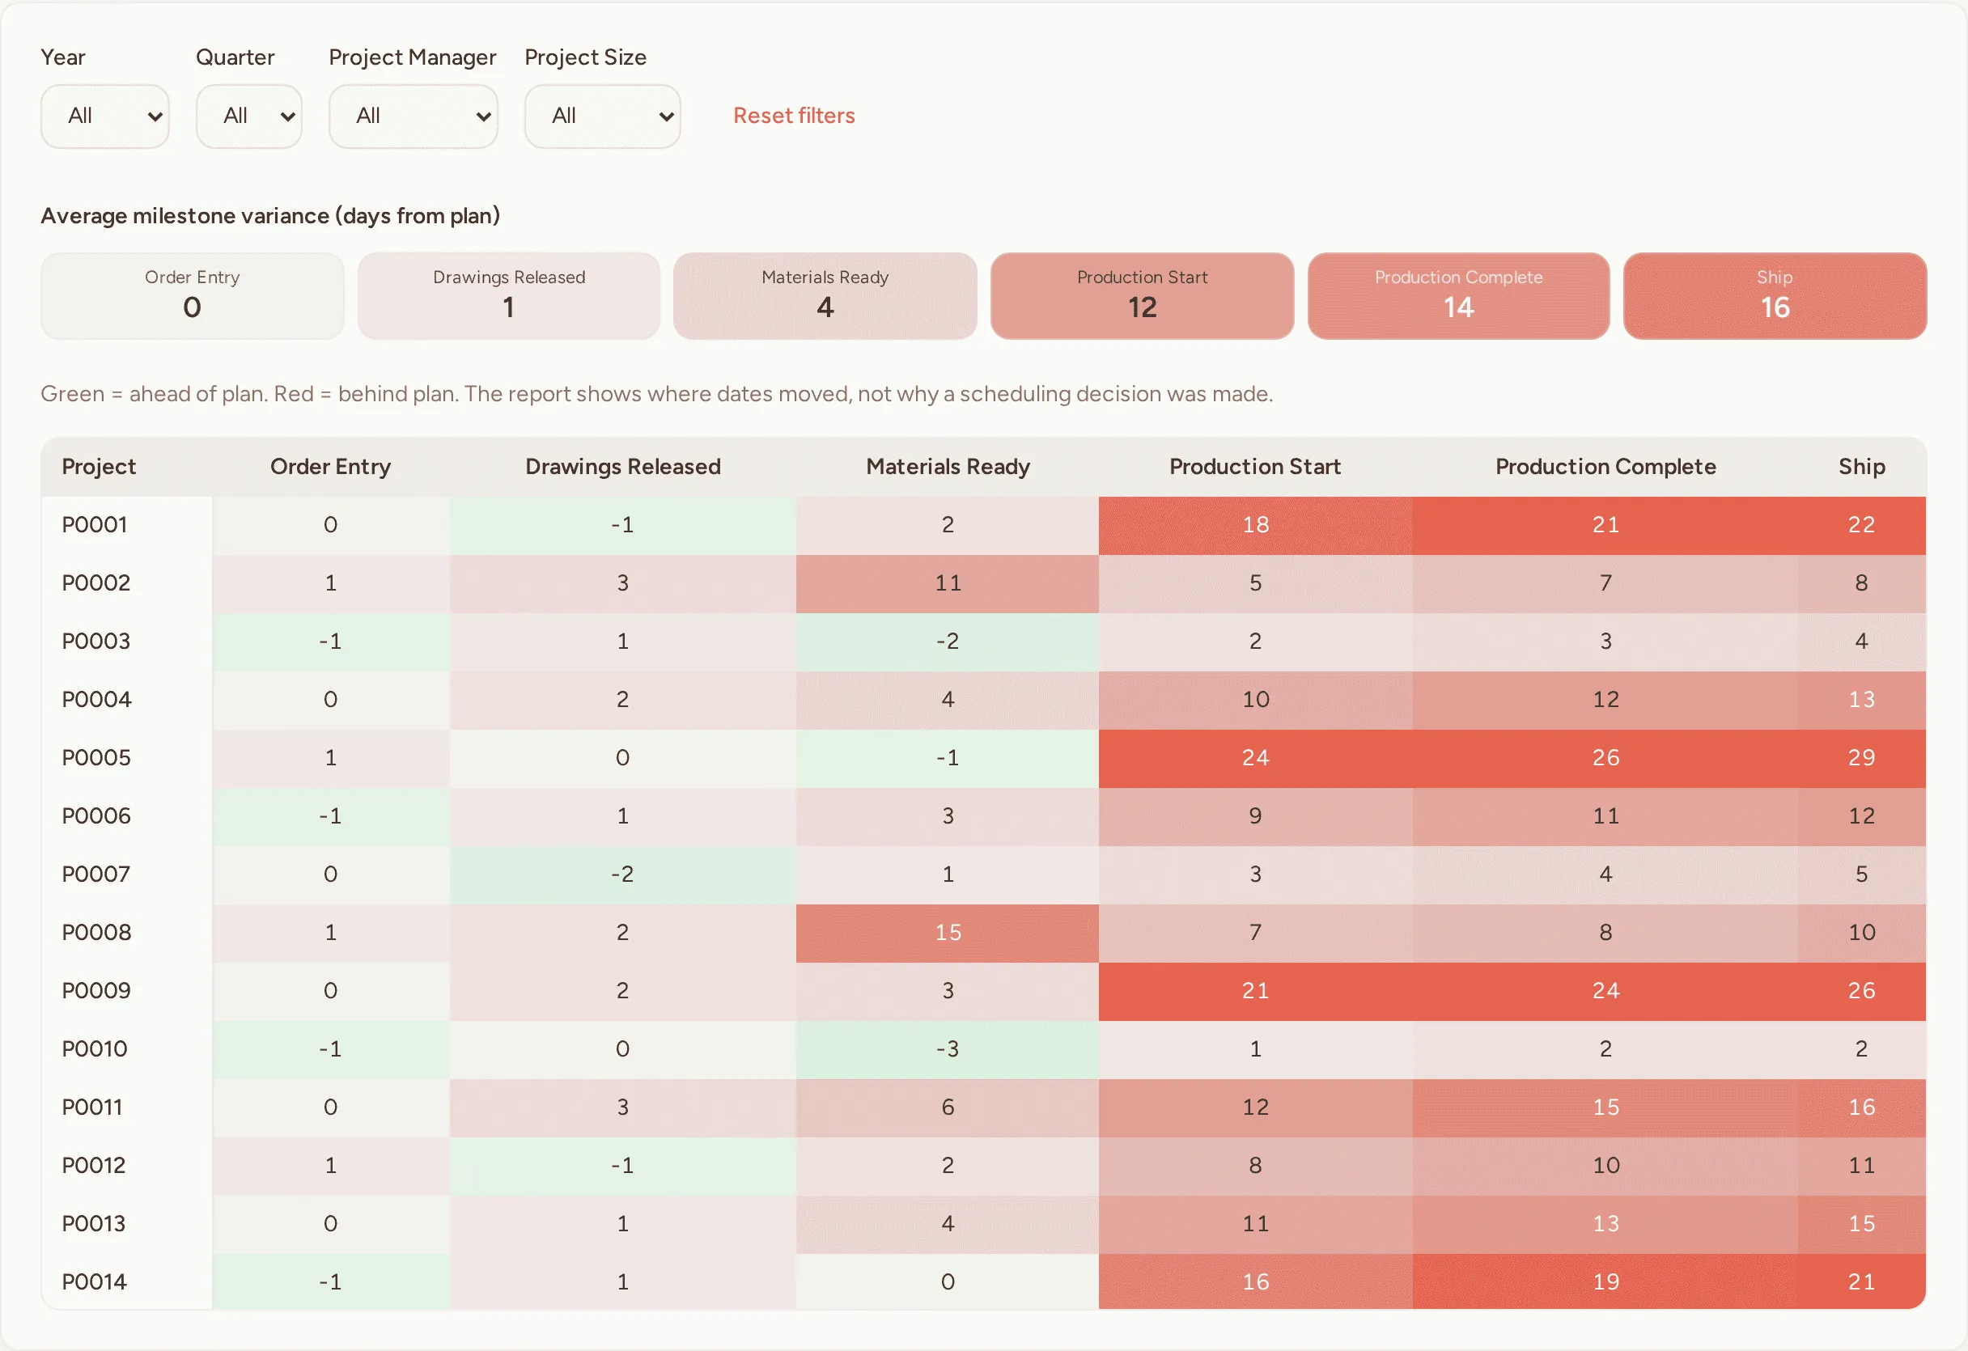
Task: Click the Materials Ready table column header
Action: 948,467
